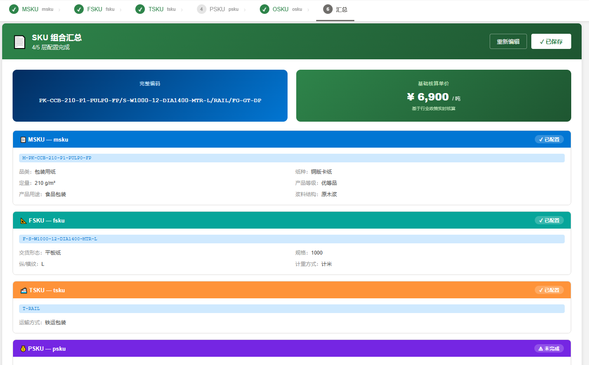Click the SKU summary document icon
This screenshot has height=365, width=589.
(x=20, y=42)
